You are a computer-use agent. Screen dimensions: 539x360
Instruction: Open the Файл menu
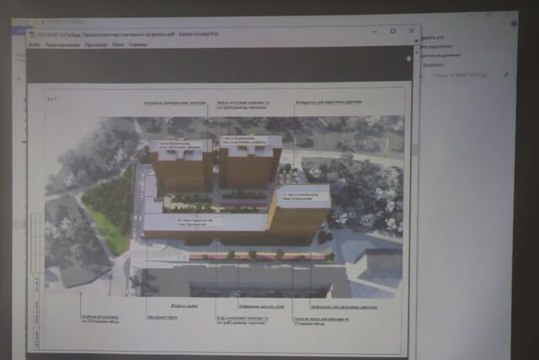tap(34, 43)
